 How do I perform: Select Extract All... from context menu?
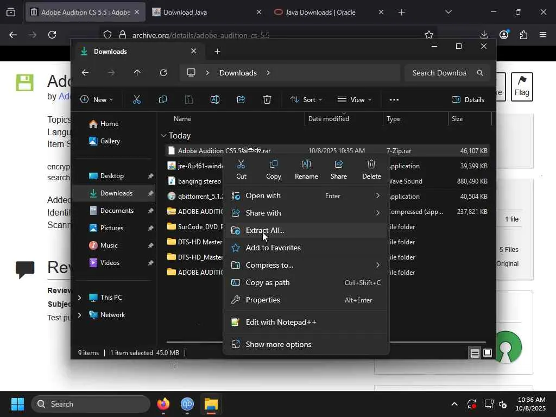[x=306, y=230]
